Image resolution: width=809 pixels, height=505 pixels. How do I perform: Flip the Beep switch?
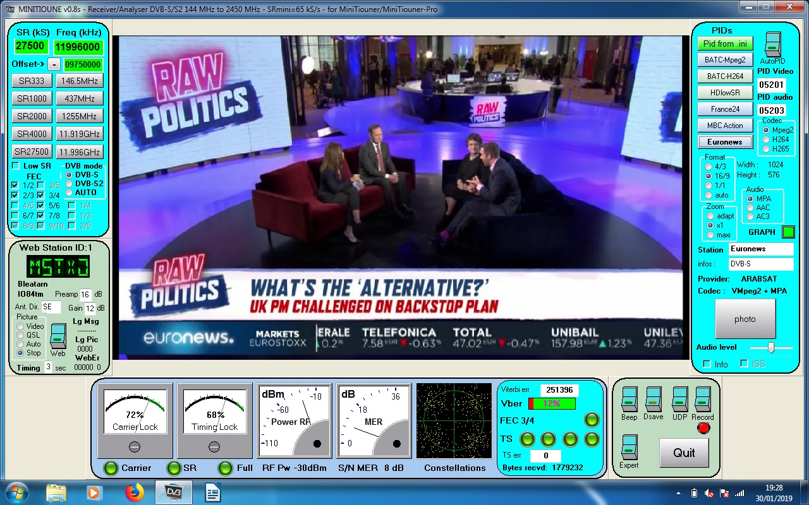pyautogui.click(x=629, y=399)
